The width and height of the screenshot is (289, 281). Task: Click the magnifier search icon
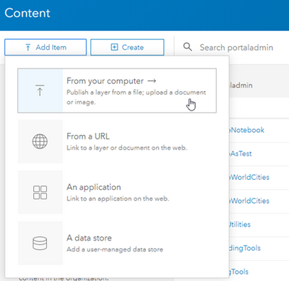[x=187, y=47]
